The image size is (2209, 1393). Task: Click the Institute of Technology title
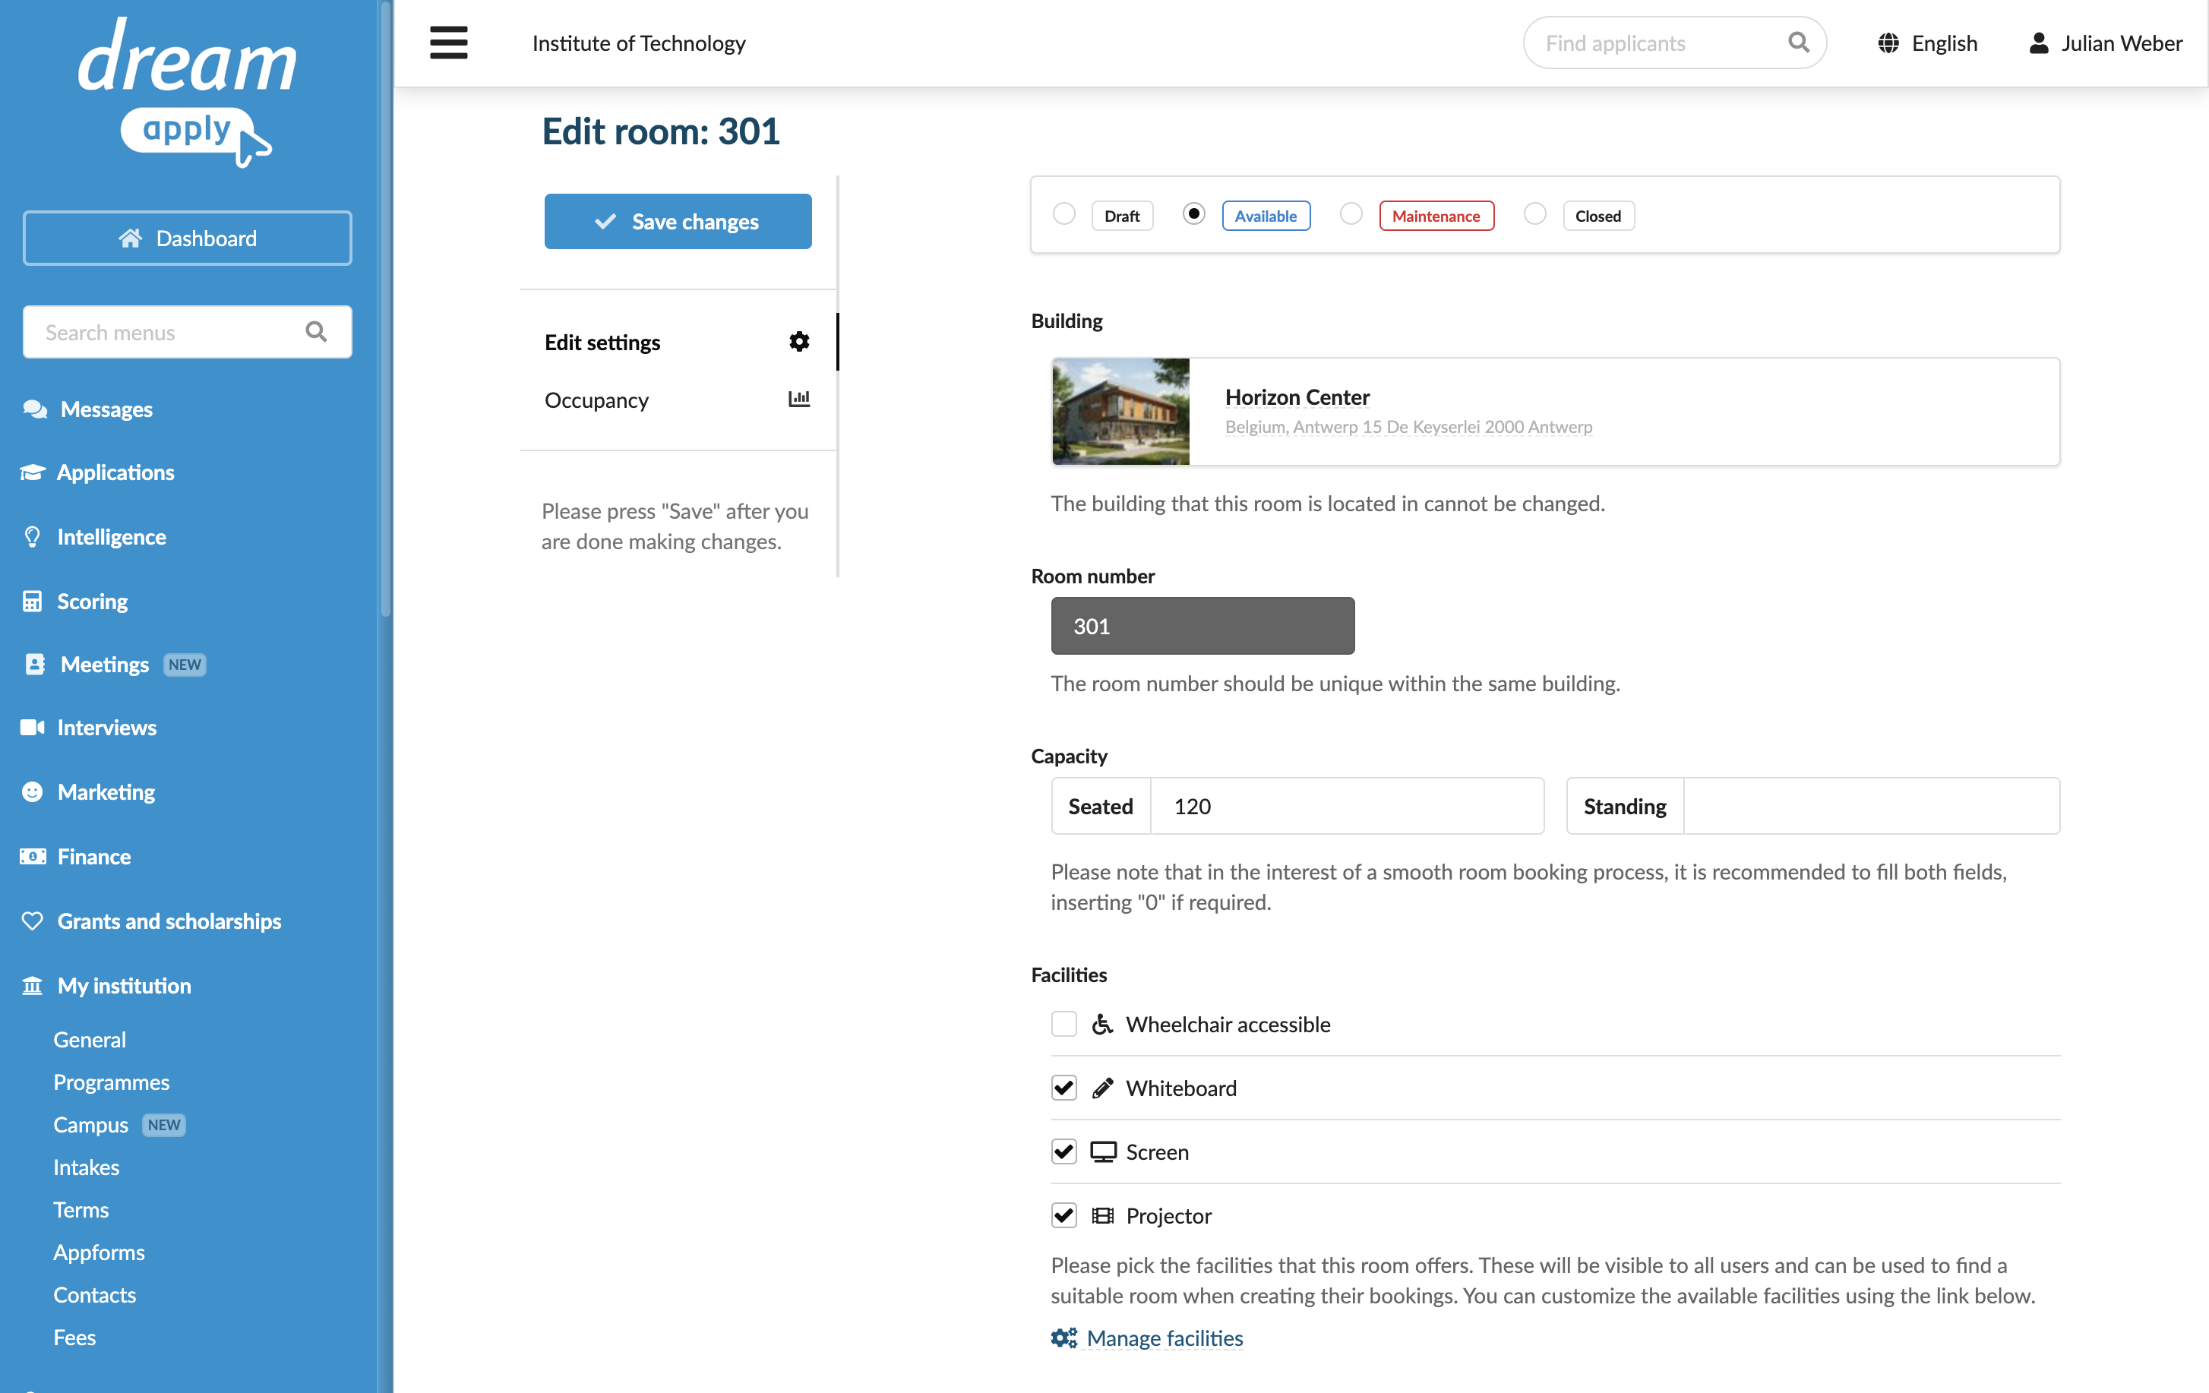(x=639, y=43)
